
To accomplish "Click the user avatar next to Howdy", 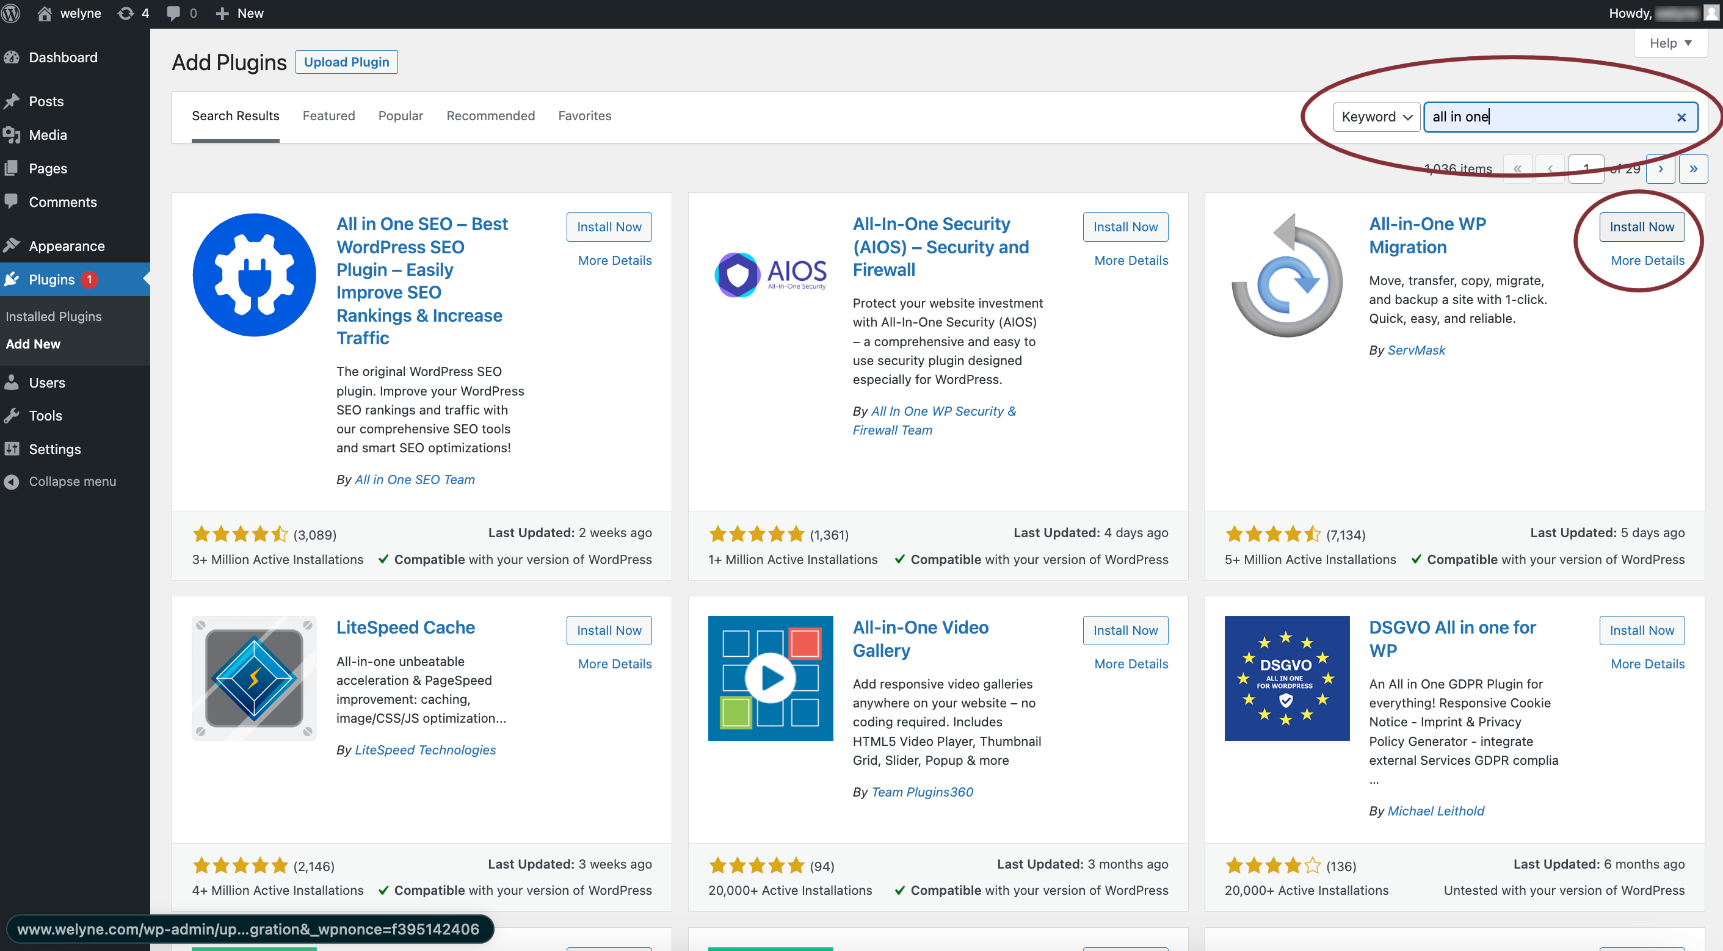I will tap(1711, 13).
